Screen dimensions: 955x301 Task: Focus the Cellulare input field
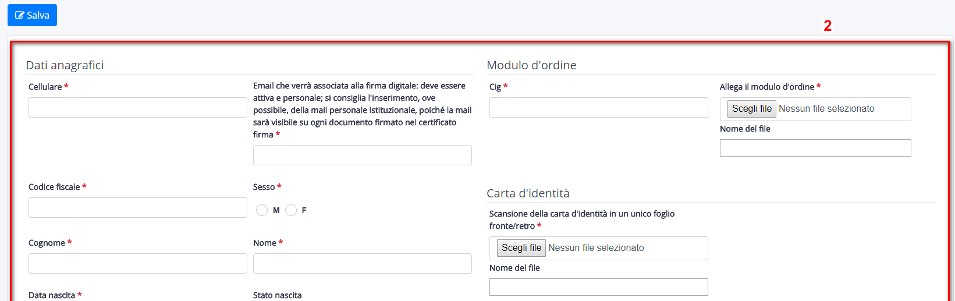tap(138, 107)
